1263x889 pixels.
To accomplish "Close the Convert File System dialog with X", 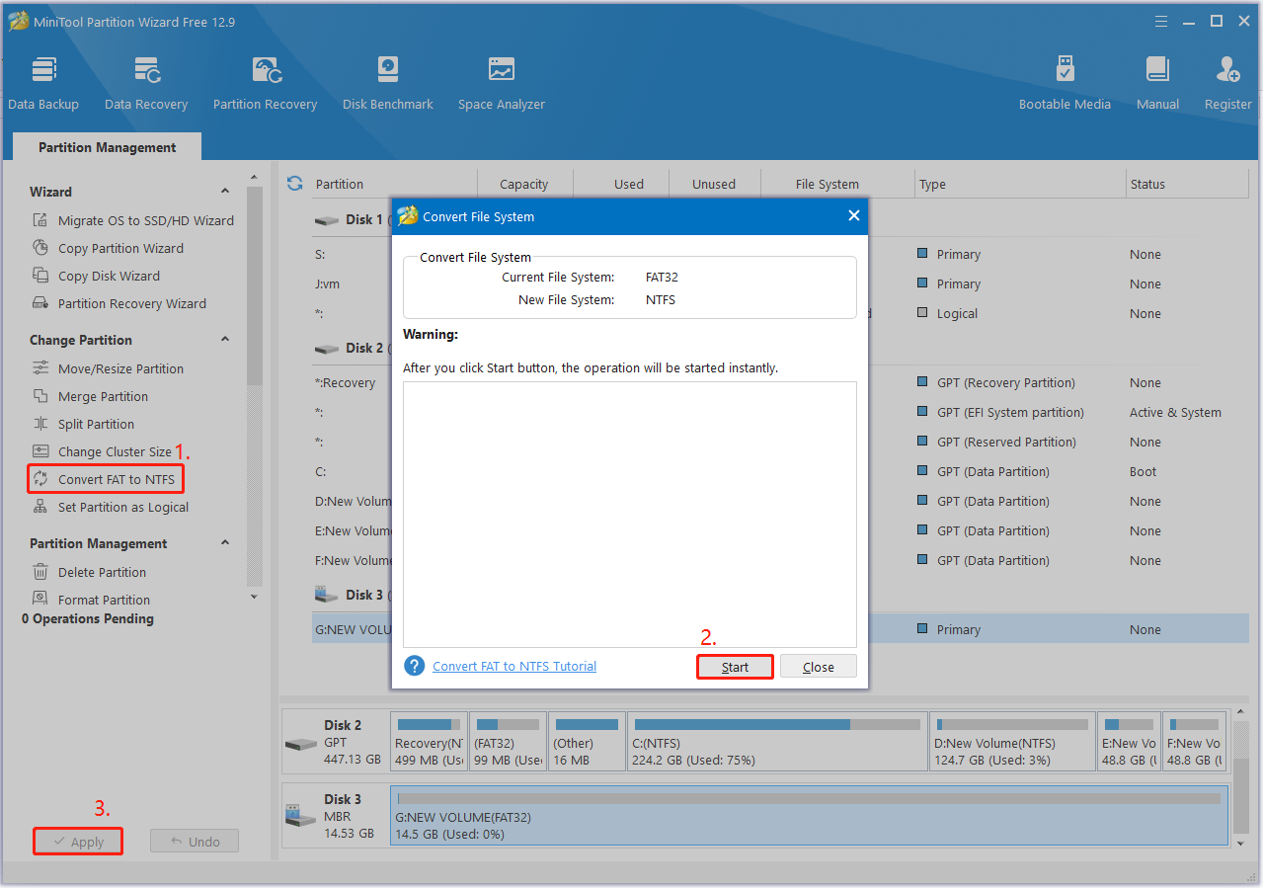I will coord(854,215).
